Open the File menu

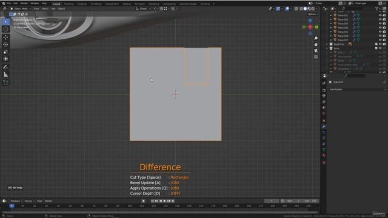[9, 4]
